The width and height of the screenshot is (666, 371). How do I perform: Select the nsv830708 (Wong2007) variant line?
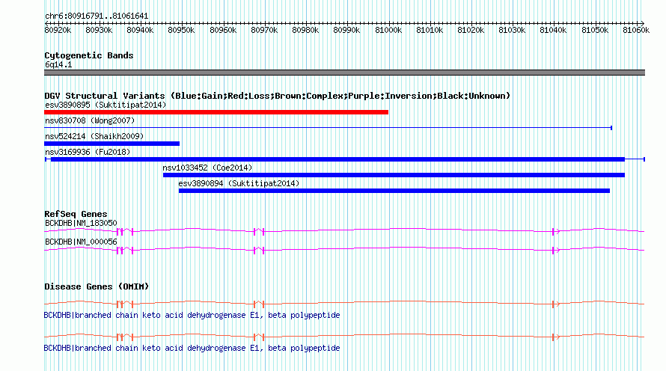(328, 128)
